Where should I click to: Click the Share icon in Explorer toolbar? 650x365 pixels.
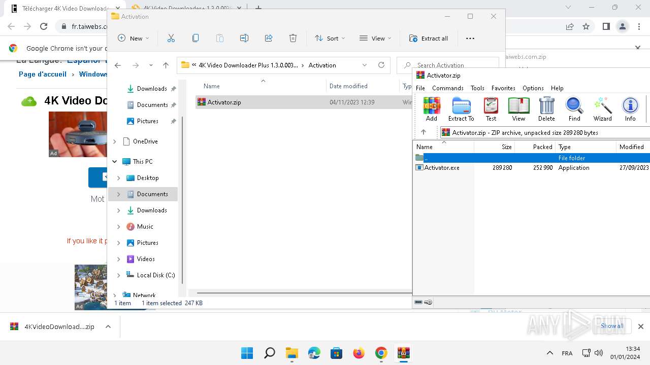[x=269, y=38]
